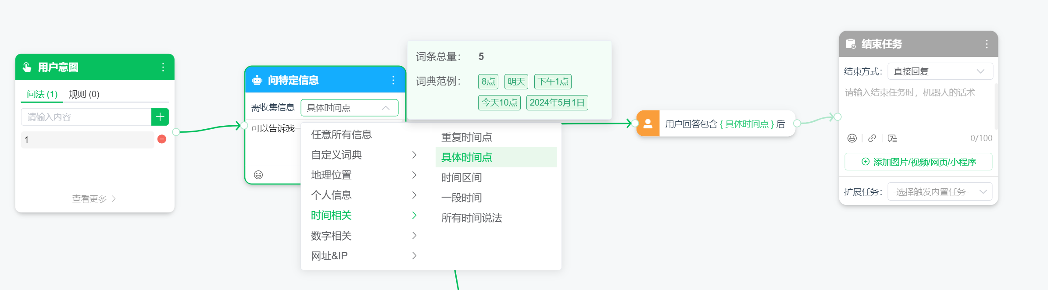Click emoji icon in 问特定信息 node
The height and width of the screenshot is (290, 1048).
point(258,175)
